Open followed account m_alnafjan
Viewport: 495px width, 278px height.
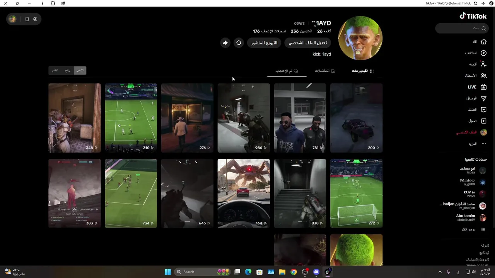coord(463,206)
